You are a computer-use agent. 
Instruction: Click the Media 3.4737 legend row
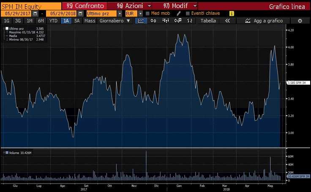pos(25,36)
